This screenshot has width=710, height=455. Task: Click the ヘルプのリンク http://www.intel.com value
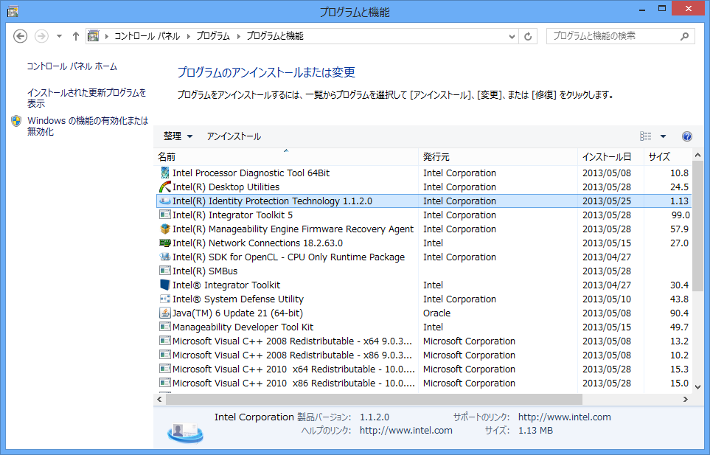click(x=406, y=431)
